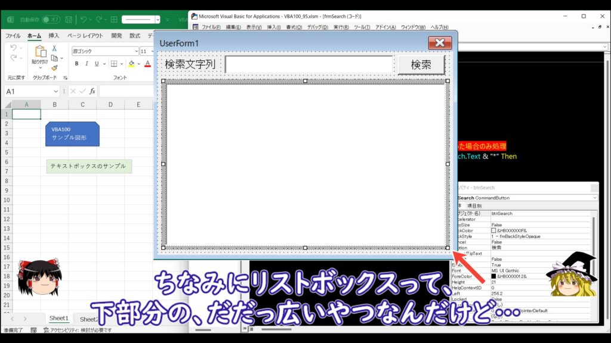Click the copy icon in clipboard group
This screenshot has width=611, height=343.
click(x=54, y=58)
